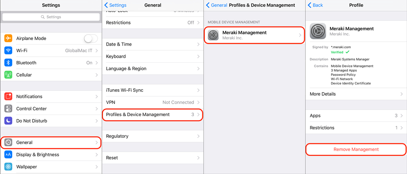Open General in Settings list
The image size is (407, 174).
point(51,142)
